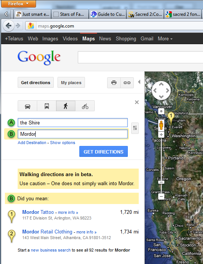Screen dimensions: 203x264
Task: Open the Mordor Tattoo result link
Action: (38, 212)
